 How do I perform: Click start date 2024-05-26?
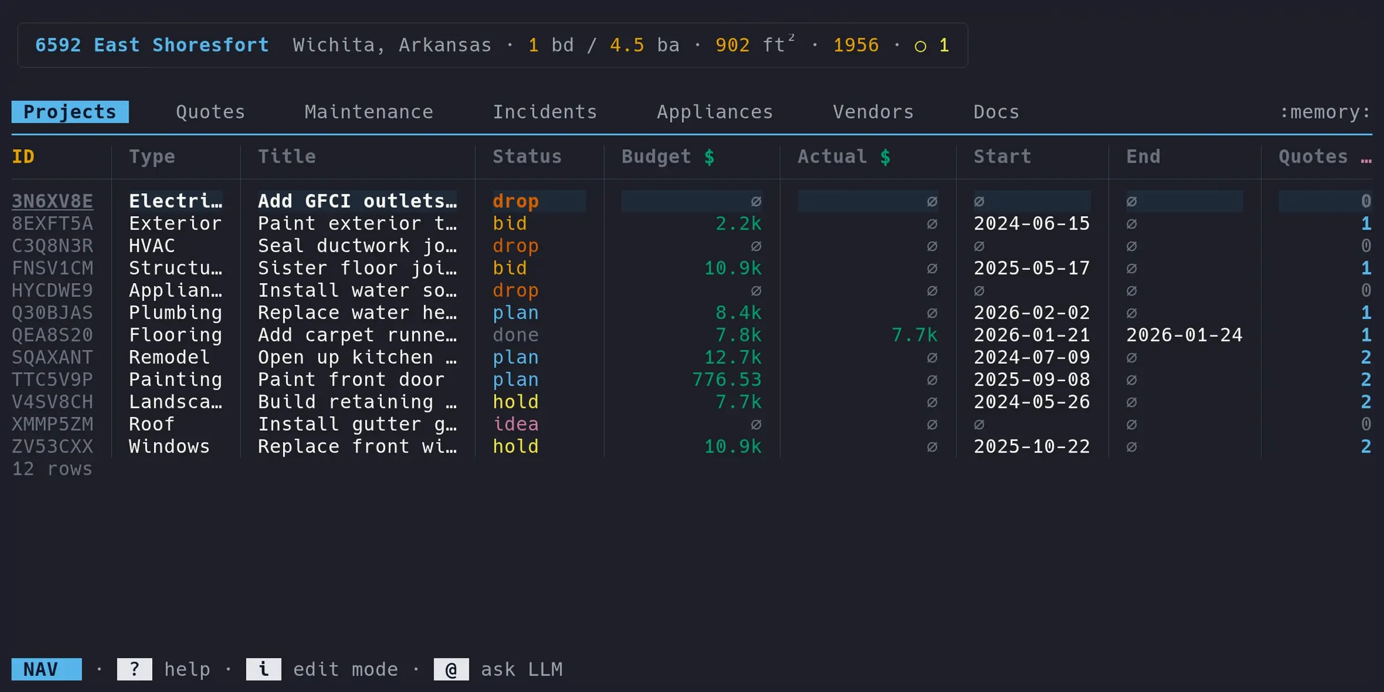click(x=1032, y=402)
